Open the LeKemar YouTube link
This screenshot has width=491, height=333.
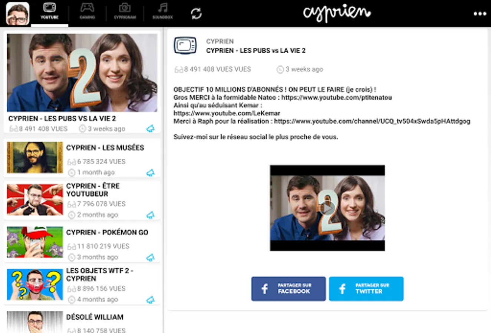click(x=227, y=113)
